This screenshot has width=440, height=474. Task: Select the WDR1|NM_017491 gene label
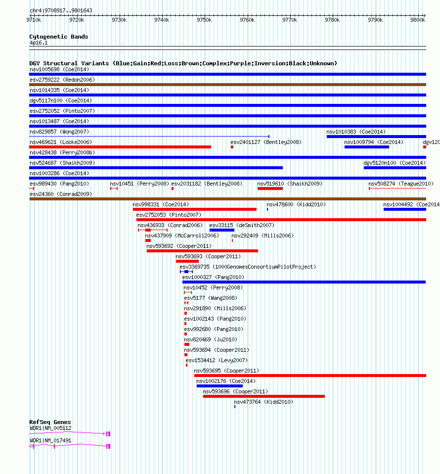coord(50,441)
